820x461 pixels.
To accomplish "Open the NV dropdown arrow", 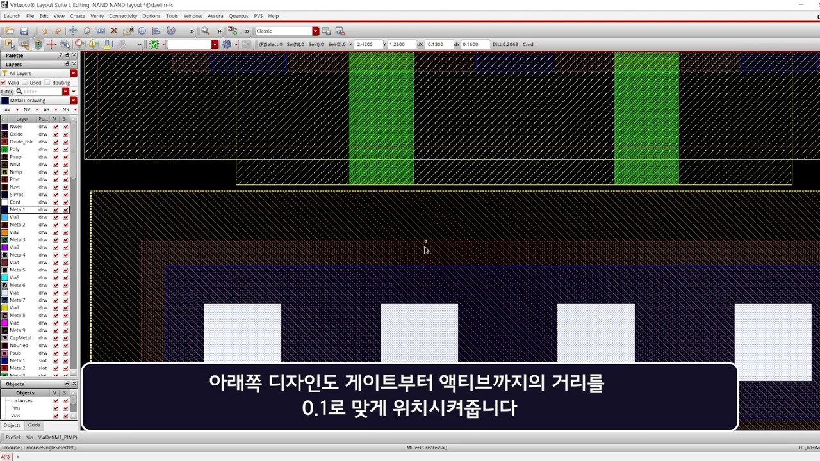I will [x=36, y=109].
